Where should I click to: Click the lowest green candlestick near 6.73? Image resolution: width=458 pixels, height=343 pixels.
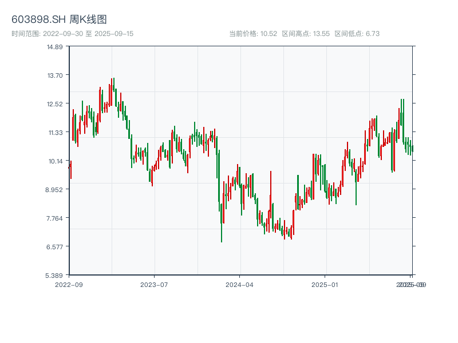coord(222,223)
